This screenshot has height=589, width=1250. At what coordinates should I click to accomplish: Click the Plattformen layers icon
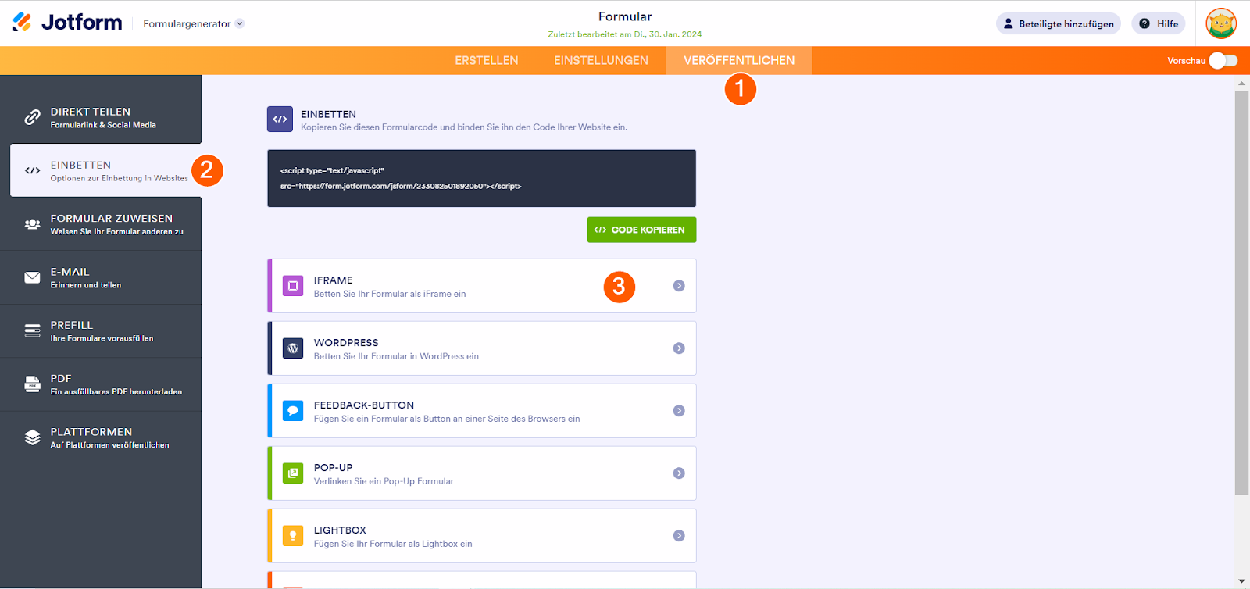tap(32, 437)
